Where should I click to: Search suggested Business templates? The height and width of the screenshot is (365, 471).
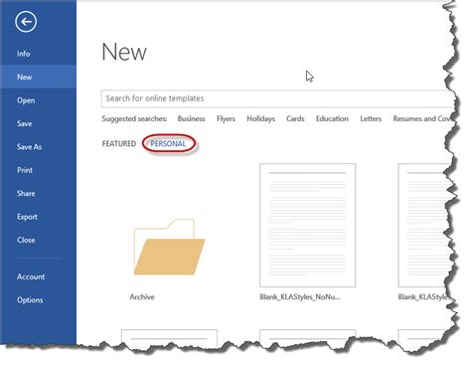[x=191, y=118]
